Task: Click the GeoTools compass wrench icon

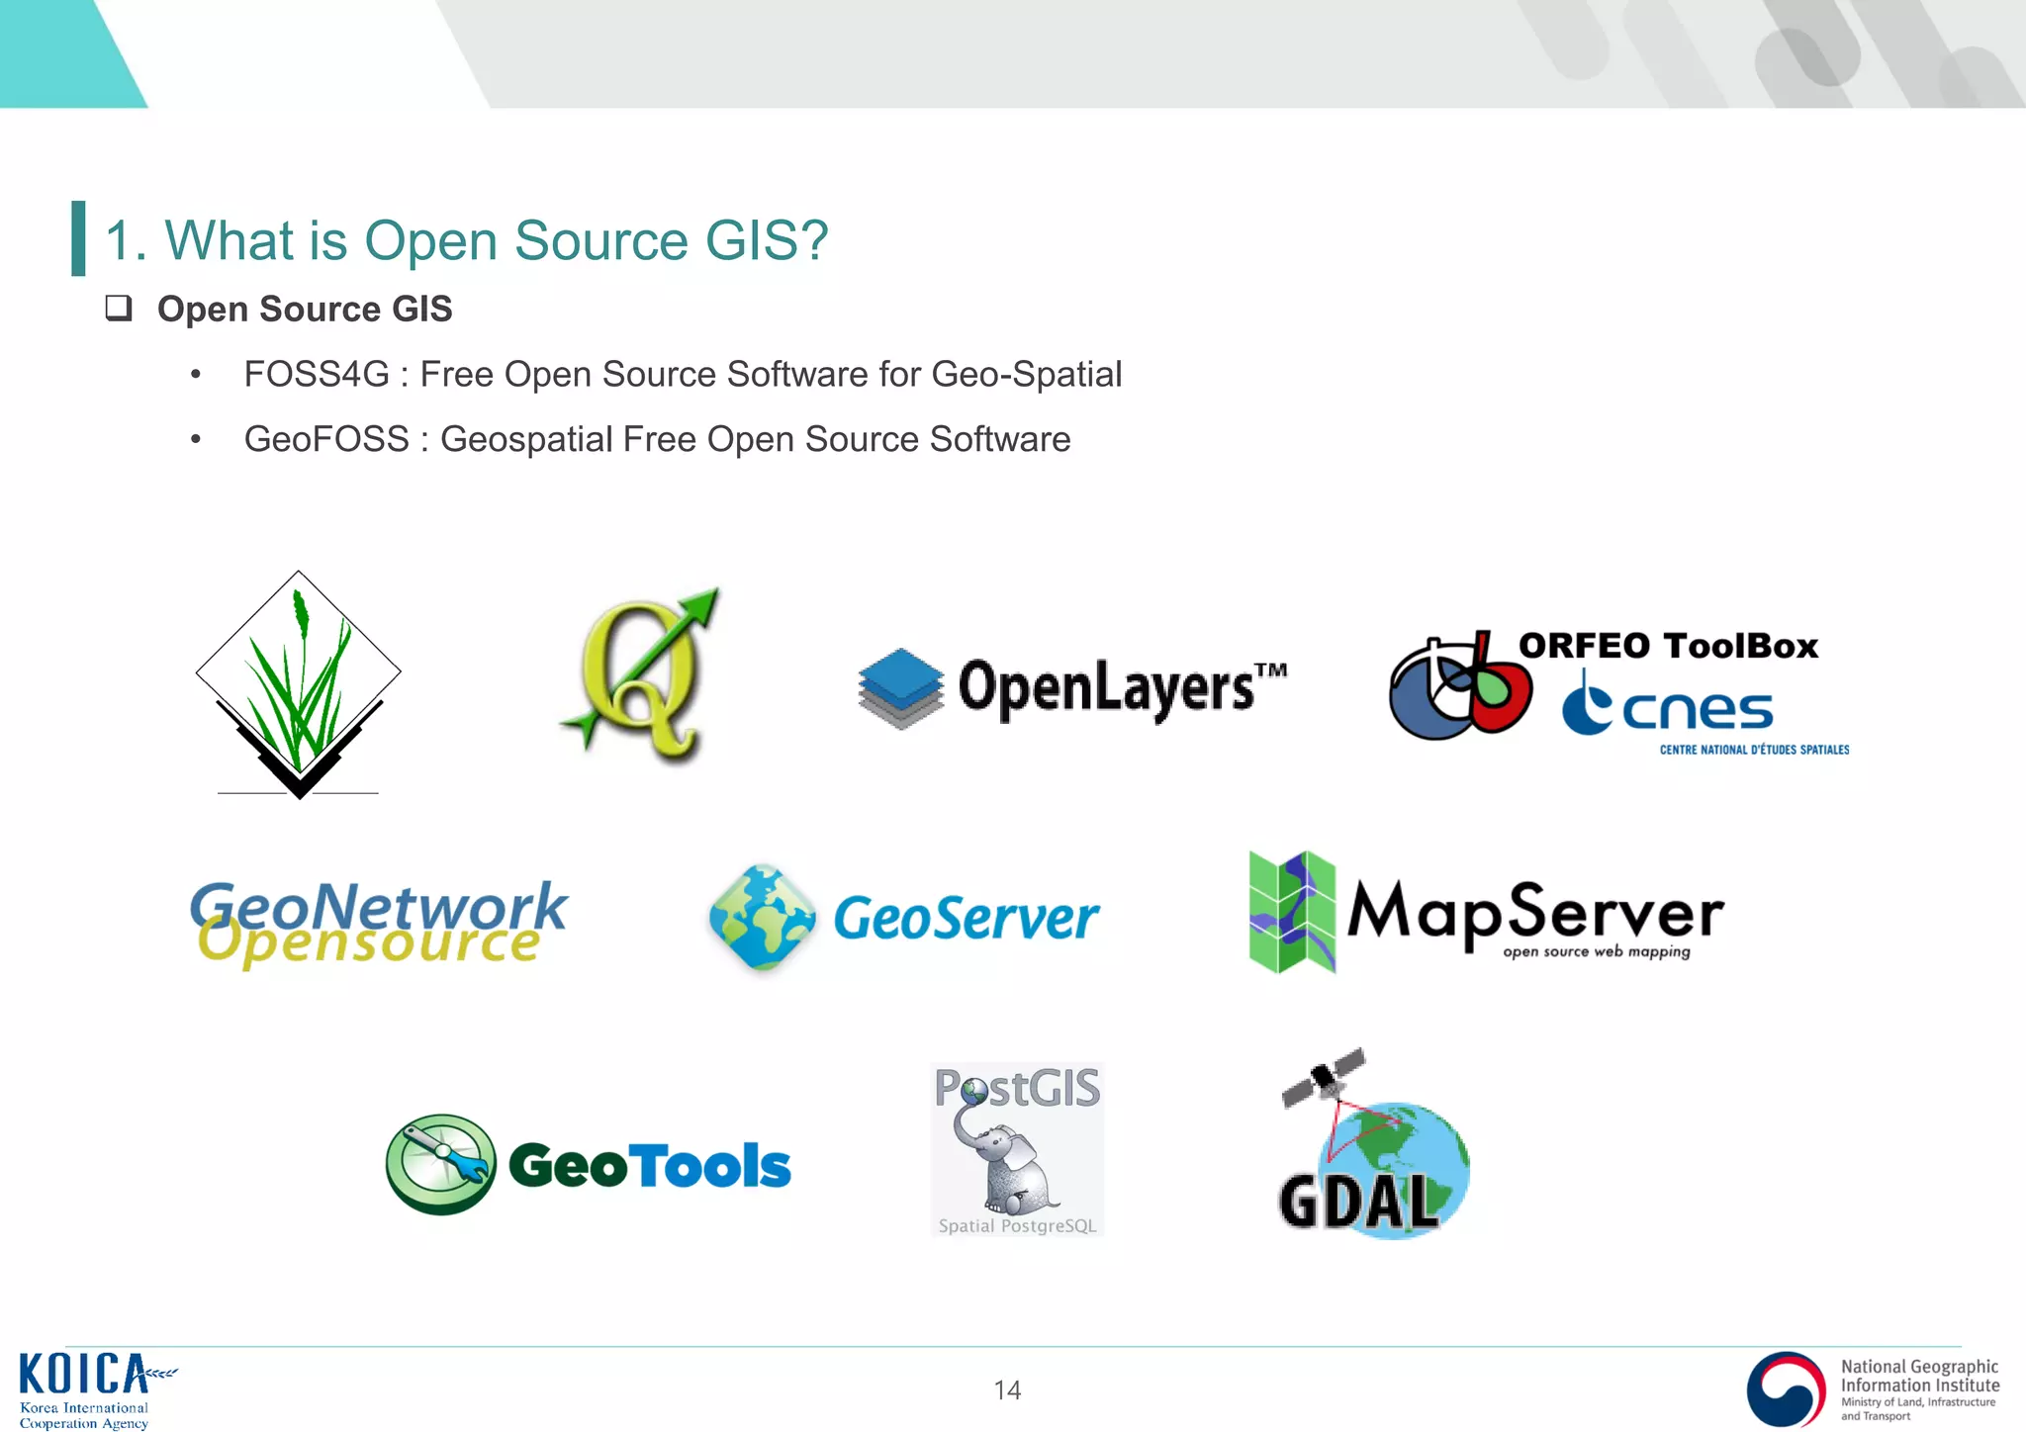Action: pos(440,1165)
